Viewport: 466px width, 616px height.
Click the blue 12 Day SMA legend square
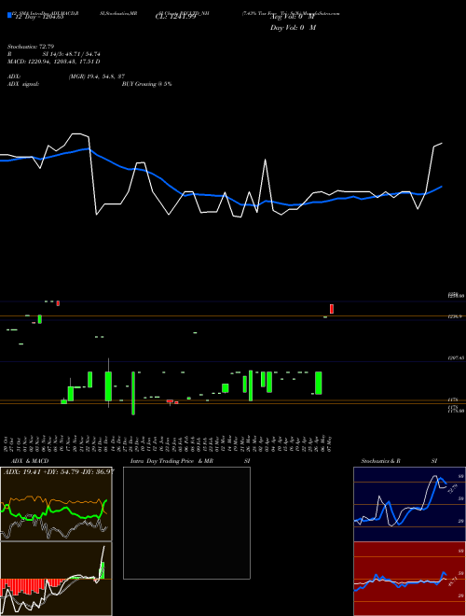click(x=9, y=15)
